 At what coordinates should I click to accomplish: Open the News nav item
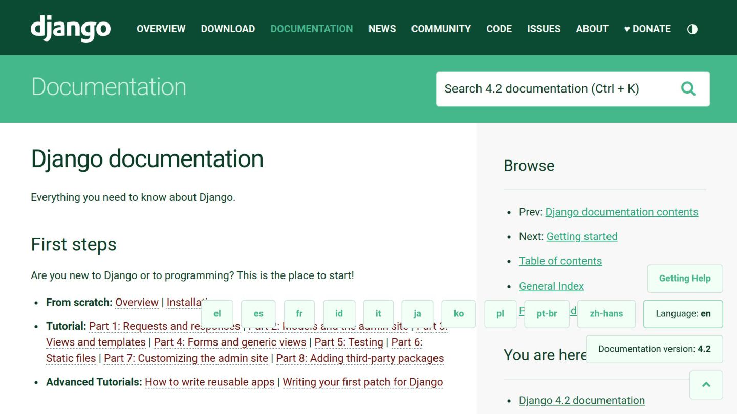tap(382, 29)
